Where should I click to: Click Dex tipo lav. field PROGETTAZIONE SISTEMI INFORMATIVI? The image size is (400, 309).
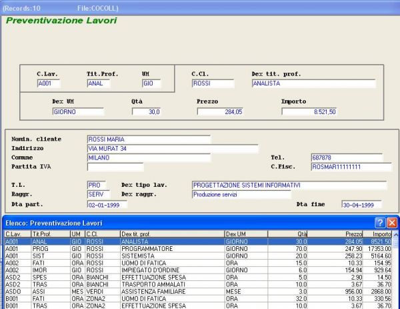tap(289, 185)
